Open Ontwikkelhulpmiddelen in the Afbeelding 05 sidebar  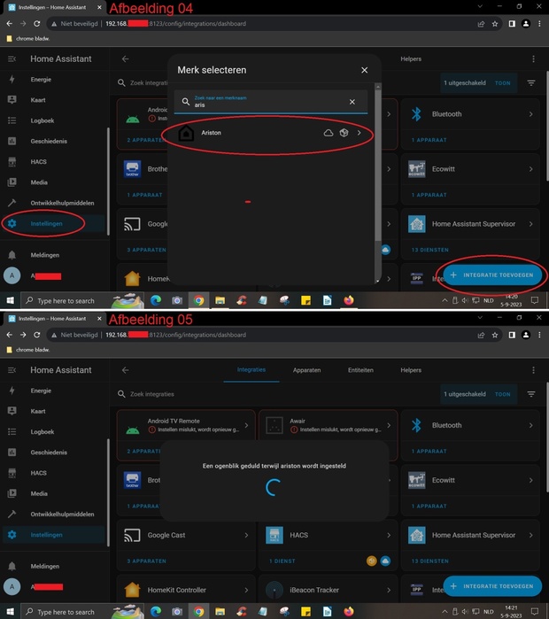pyautogui.click(x=62, y=514)
